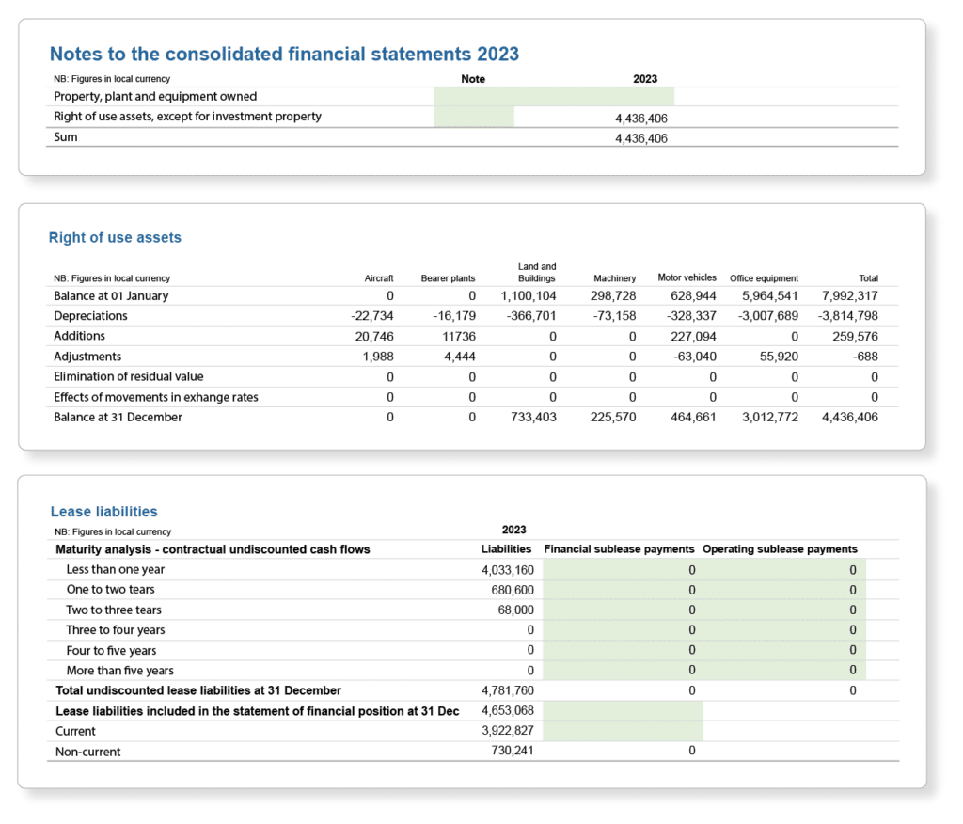This screenshot has width=963, height=824.
Task: Select liabilities value 68,000
Action: [516, 610]
